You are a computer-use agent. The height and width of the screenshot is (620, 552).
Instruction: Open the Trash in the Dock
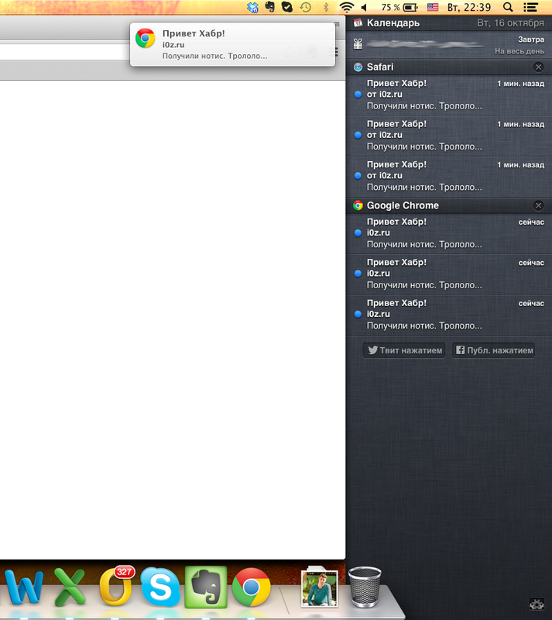point(365,587)
